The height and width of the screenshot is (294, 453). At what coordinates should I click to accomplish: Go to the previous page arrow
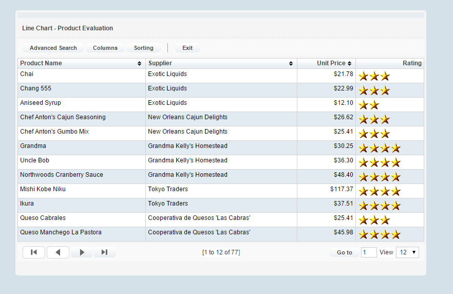pyautogui.click(x=58, y=252)
